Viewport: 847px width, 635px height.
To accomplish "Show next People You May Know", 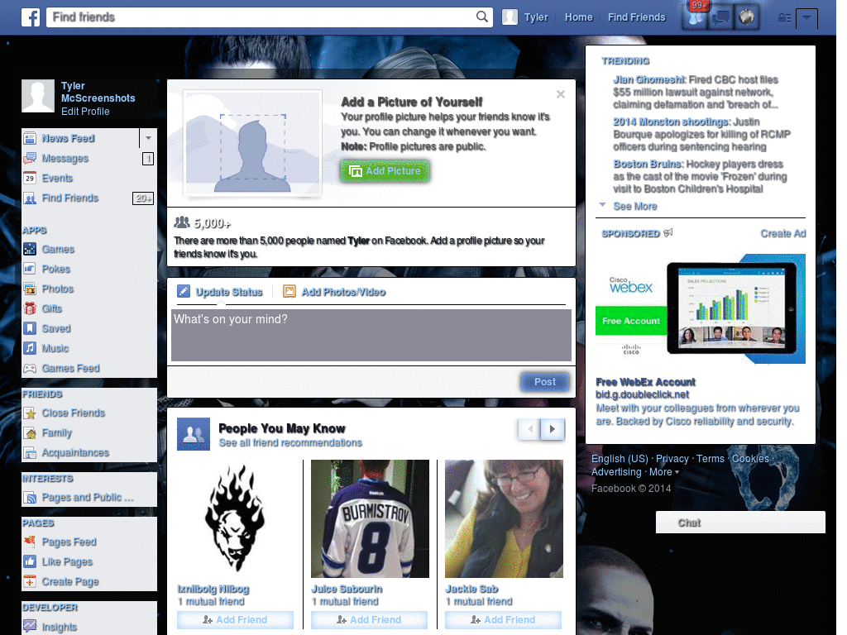I will pyautogui.click(x=553, y=429).
